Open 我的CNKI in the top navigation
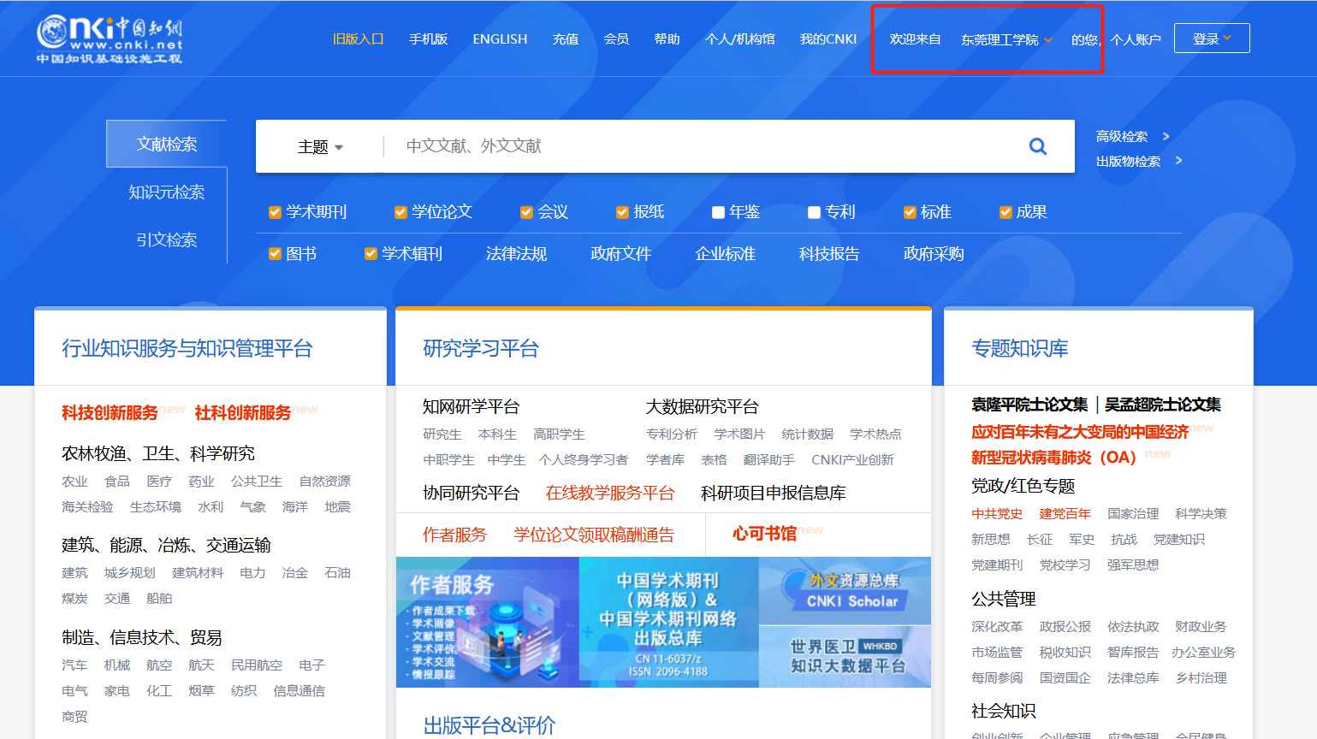Image resolution: width=1317 pixels, height=739 pixels. click(828, 39)
